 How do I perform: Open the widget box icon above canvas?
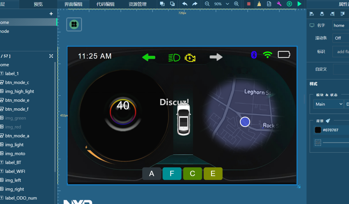(74, 25)
